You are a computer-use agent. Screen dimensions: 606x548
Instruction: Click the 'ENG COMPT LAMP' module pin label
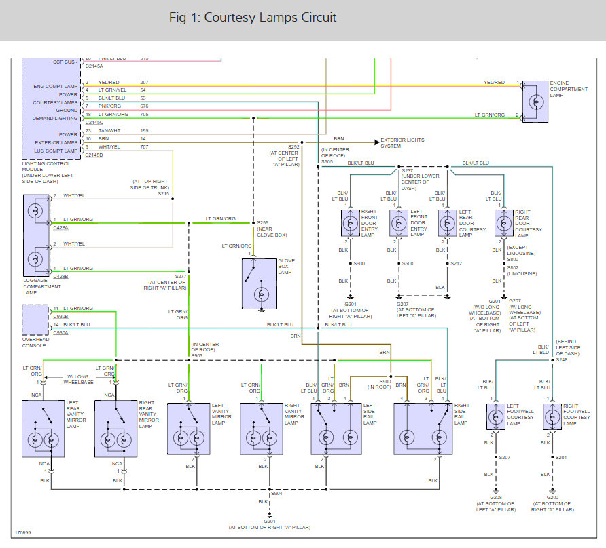point(56,86)
